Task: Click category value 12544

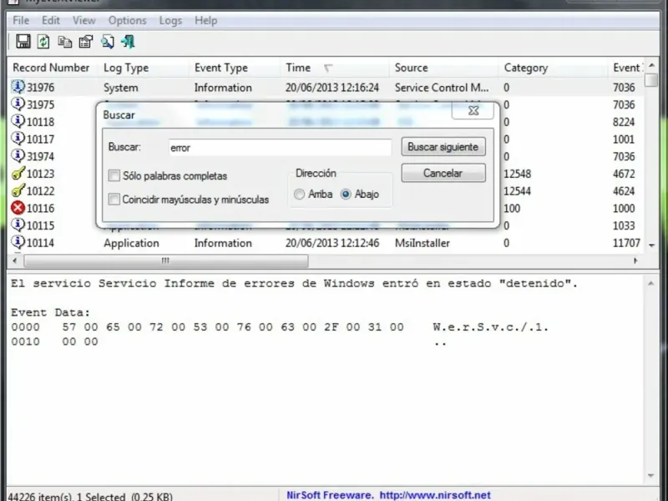Action: pyautogui.click(x=517, y=191)
